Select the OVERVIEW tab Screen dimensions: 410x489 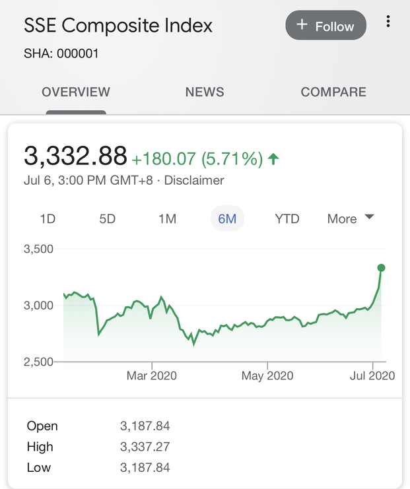[76, 92]
